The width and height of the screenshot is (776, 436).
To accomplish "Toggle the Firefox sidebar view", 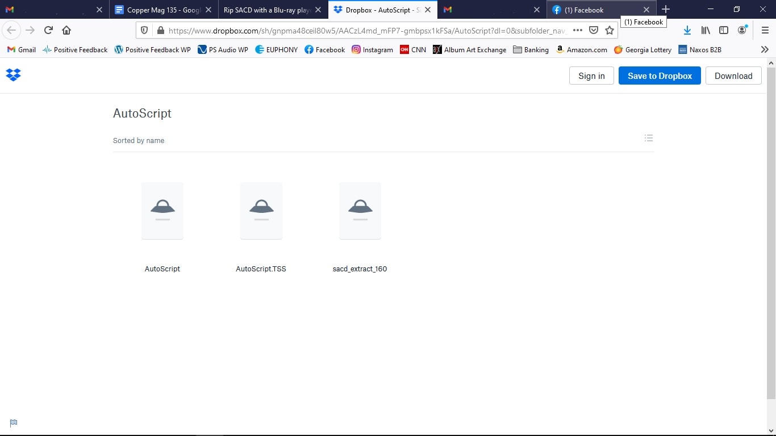I will click(724, 30).
